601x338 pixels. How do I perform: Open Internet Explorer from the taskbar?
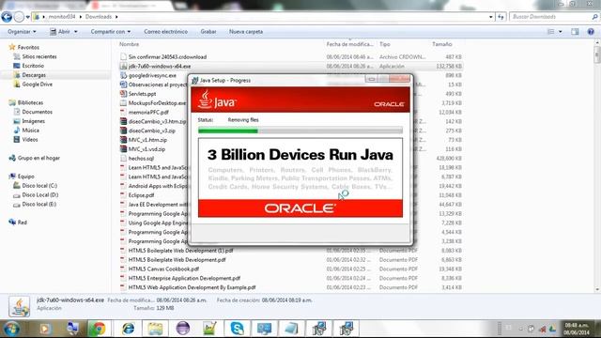pos(128,329)
